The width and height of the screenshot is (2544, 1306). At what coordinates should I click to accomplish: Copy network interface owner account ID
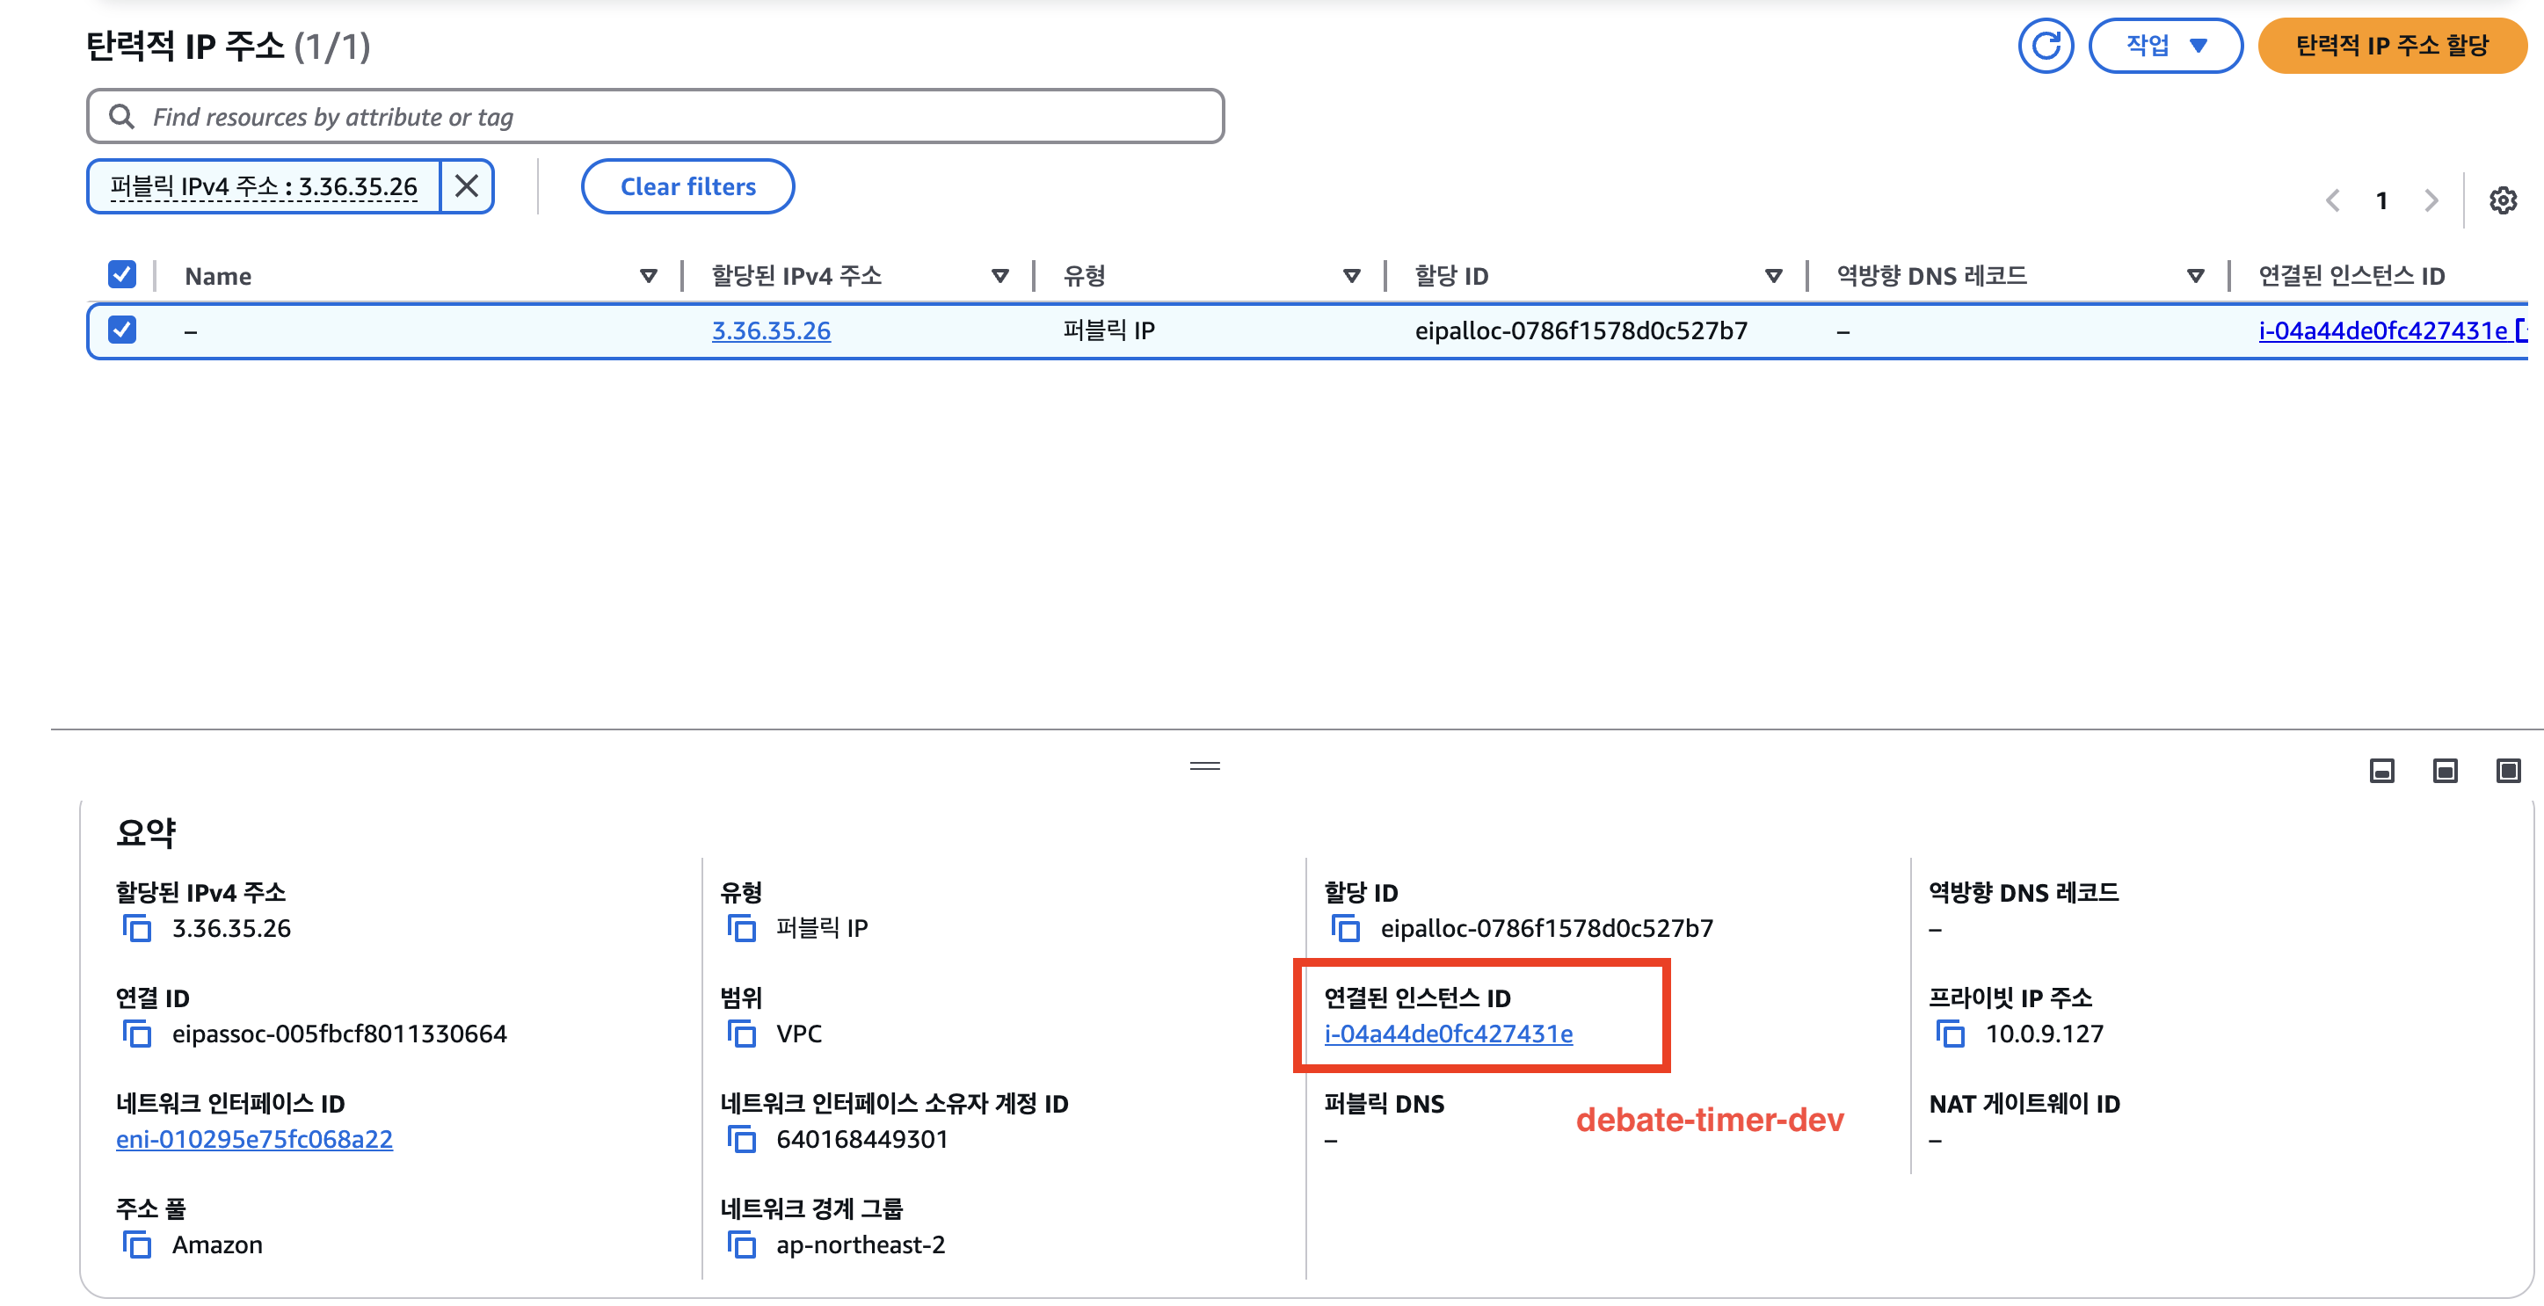pyautogui.click(x=741, y=1139)
